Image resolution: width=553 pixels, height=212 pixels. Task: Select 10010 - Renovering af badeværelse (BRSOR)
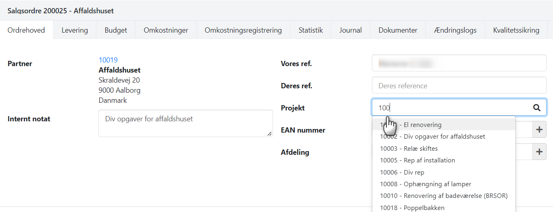[x=443, y=196]
